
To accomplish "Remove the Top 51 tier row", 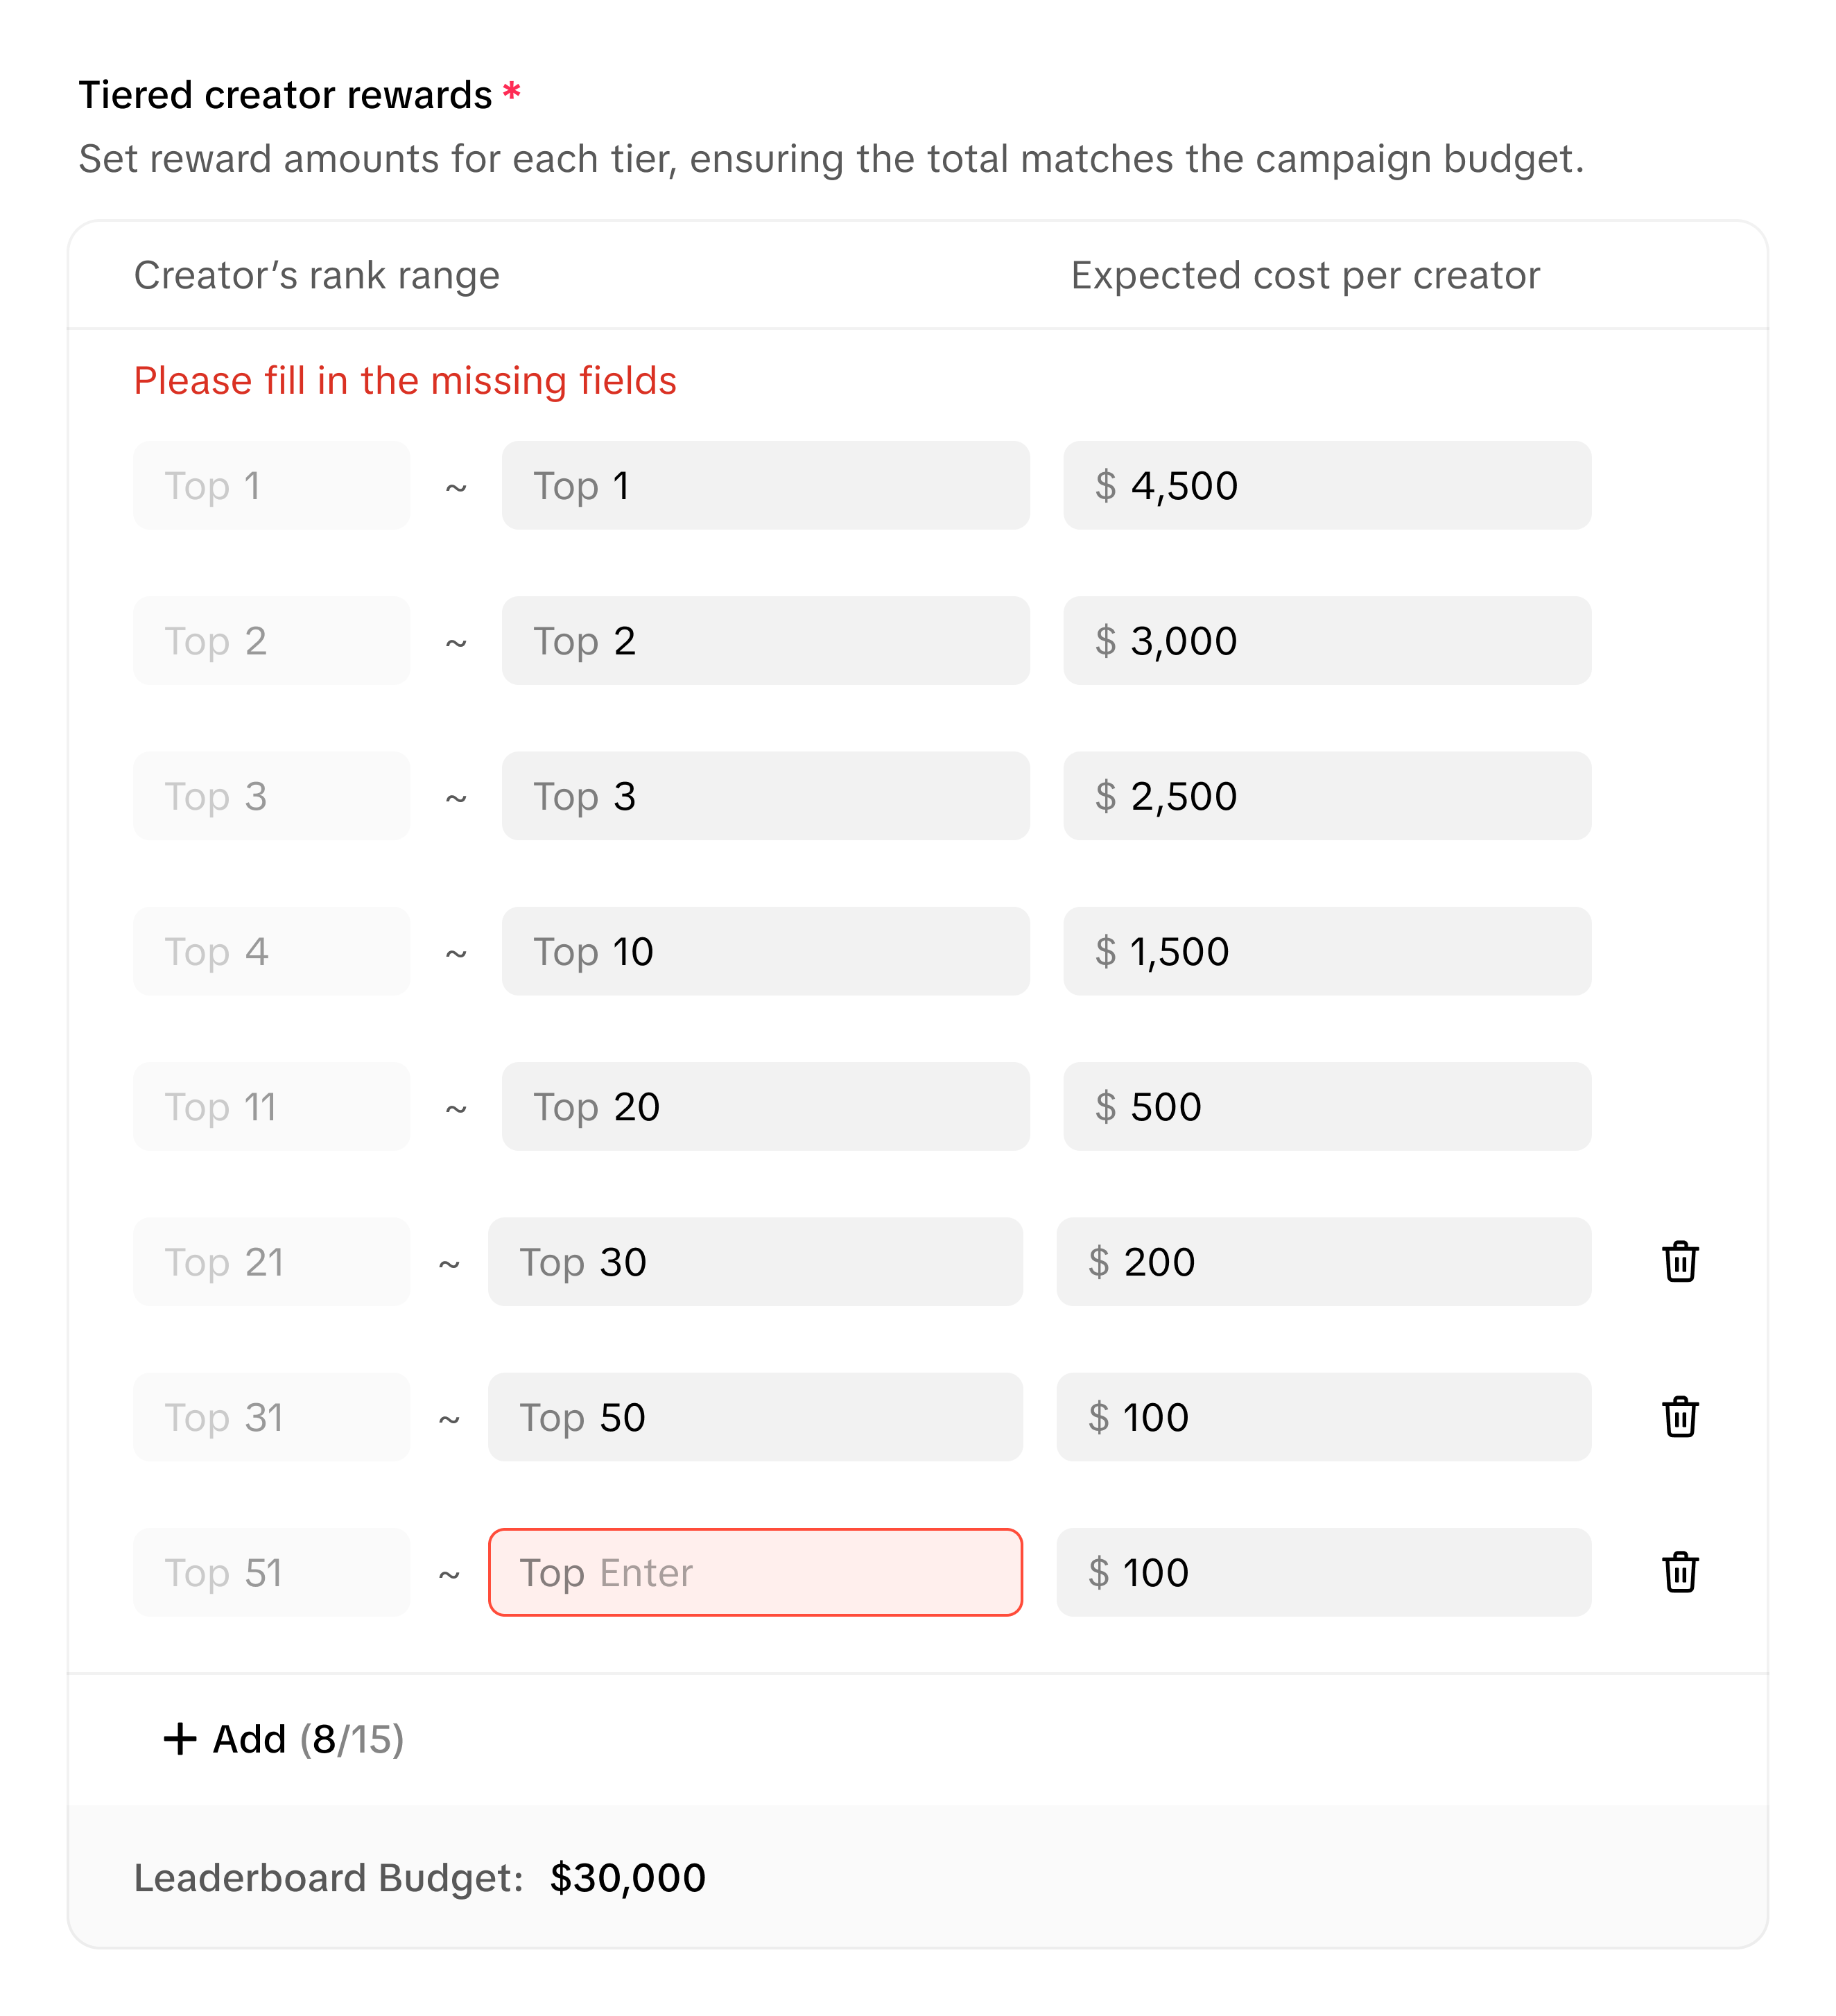I will point(1680,1572).
